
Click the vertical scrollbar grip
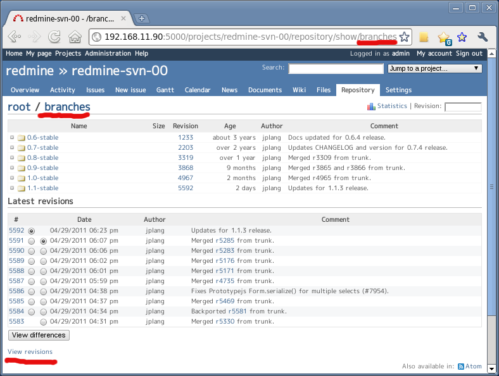coord(491,187)
